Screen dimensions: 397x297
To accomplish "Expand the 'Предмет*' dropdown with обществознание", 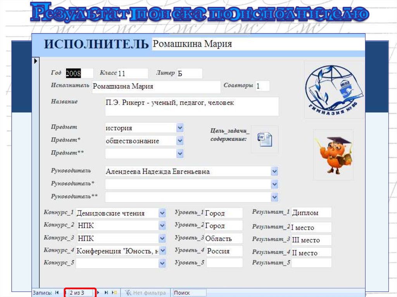I will pos(180,141).
